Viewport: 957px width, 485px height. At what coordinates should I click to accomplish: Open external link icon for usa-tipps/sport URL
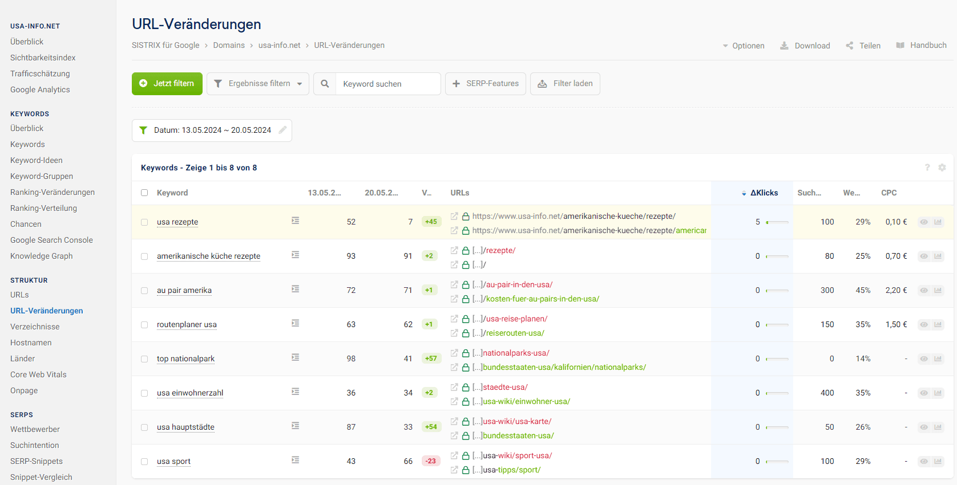pyautogui.click(x=454, y=470)
